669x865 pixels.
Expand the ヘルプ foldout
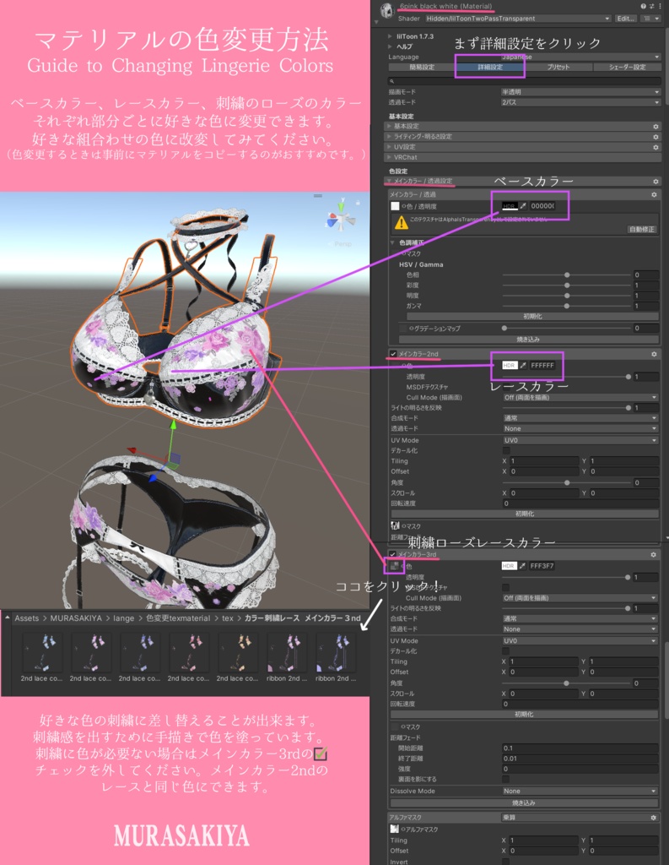[x=390, y=46]
